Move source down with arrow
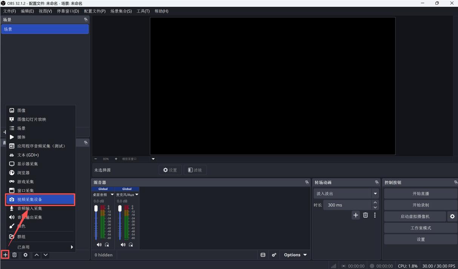This screenshot has width=458, height=269. [x=46, y=255]
